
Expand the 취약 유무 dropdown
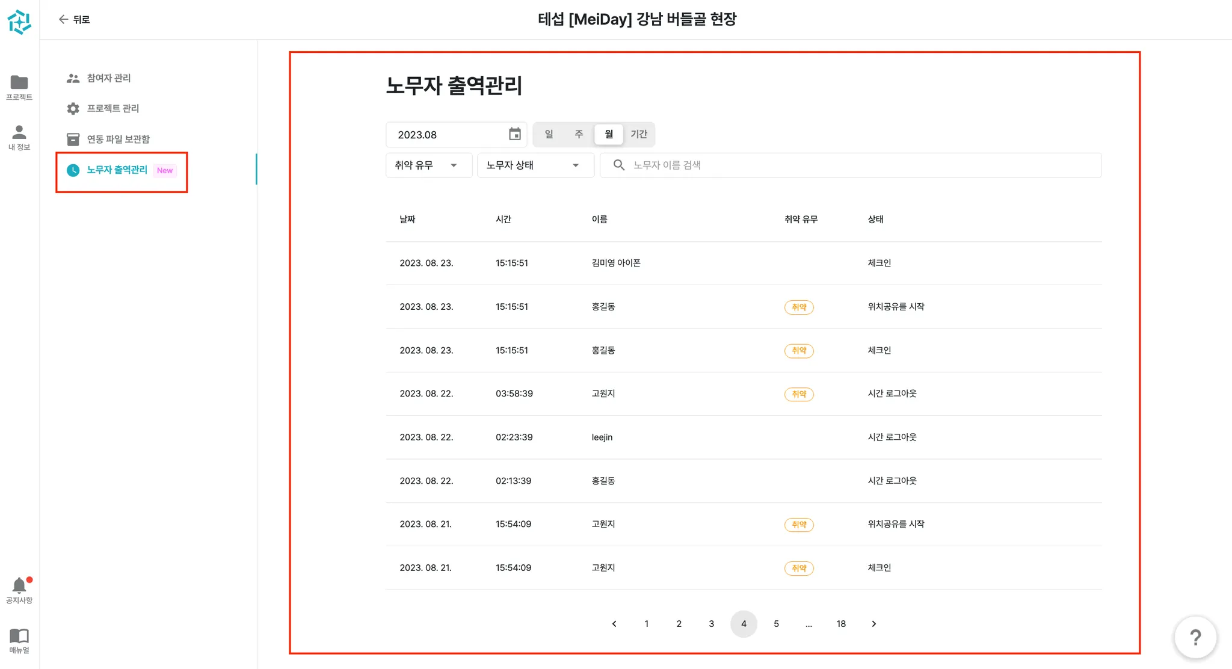(428, 165)
